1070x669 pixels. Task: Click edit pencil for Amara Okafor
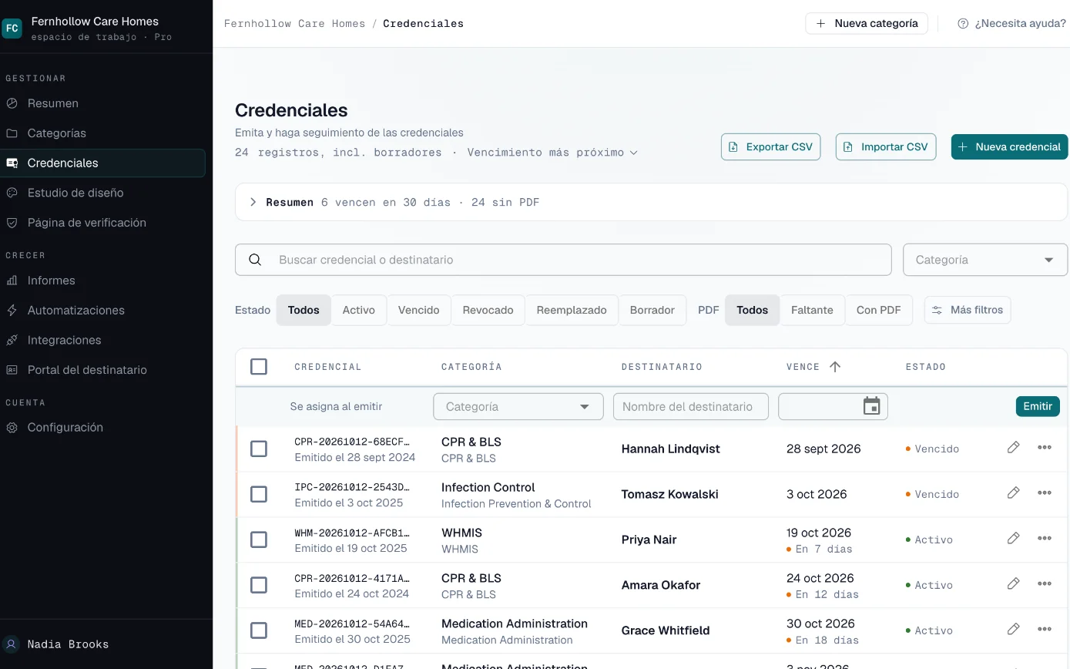[1013, 584]
